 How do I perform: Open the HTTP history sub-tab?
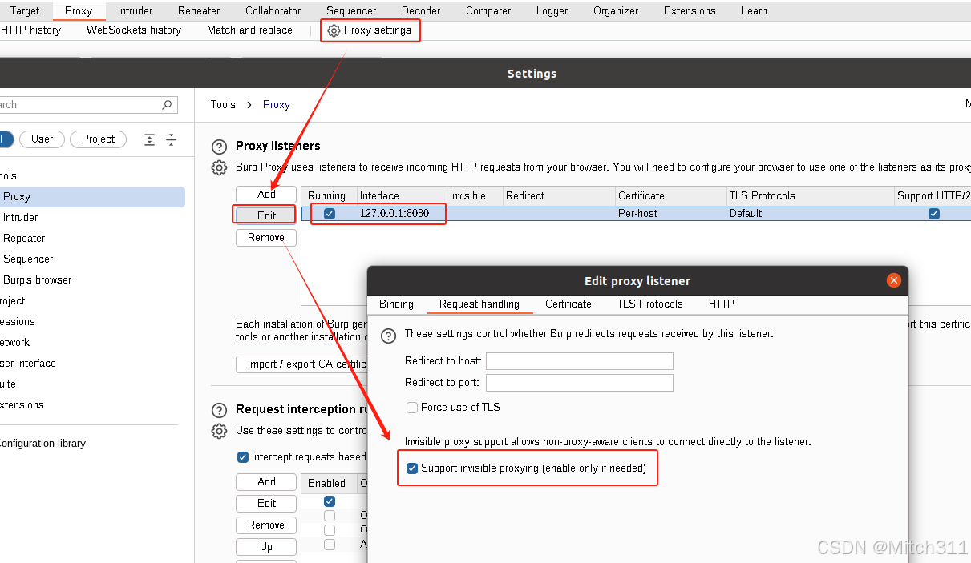[x=30, y=30]
